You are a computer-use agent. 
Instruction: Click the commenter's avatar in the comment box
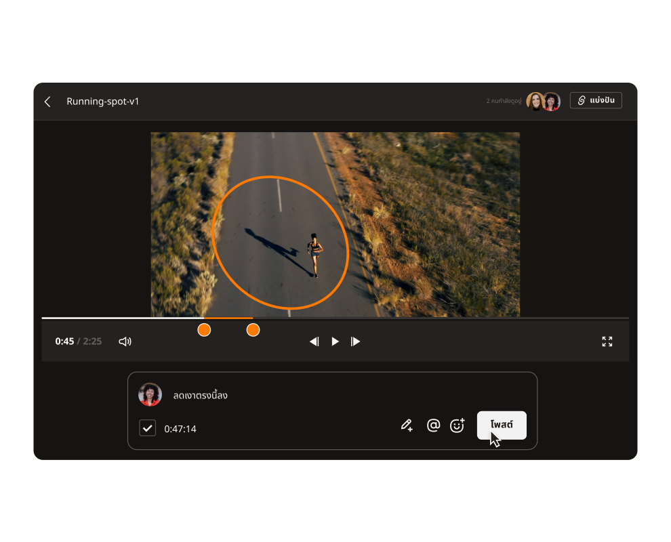click(x=150, y=394)
